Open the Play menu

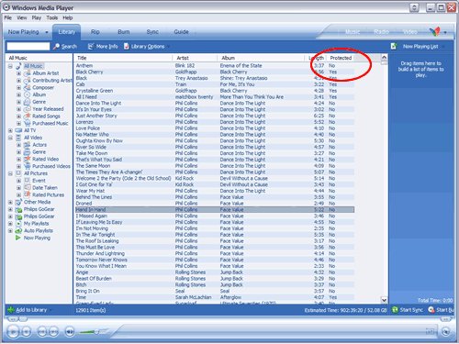[37, 17]
